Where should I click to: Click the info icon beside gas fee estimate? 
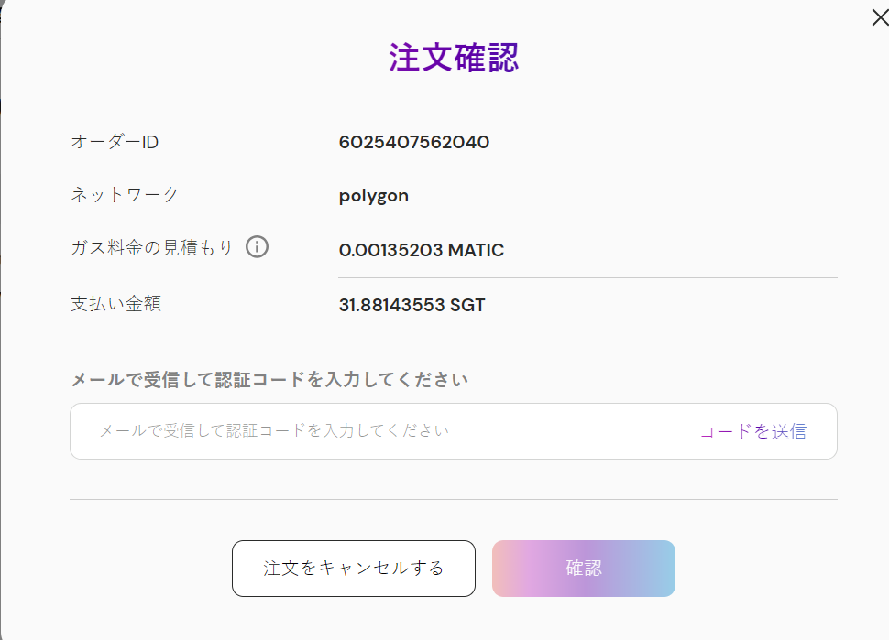tap(258, 247)
